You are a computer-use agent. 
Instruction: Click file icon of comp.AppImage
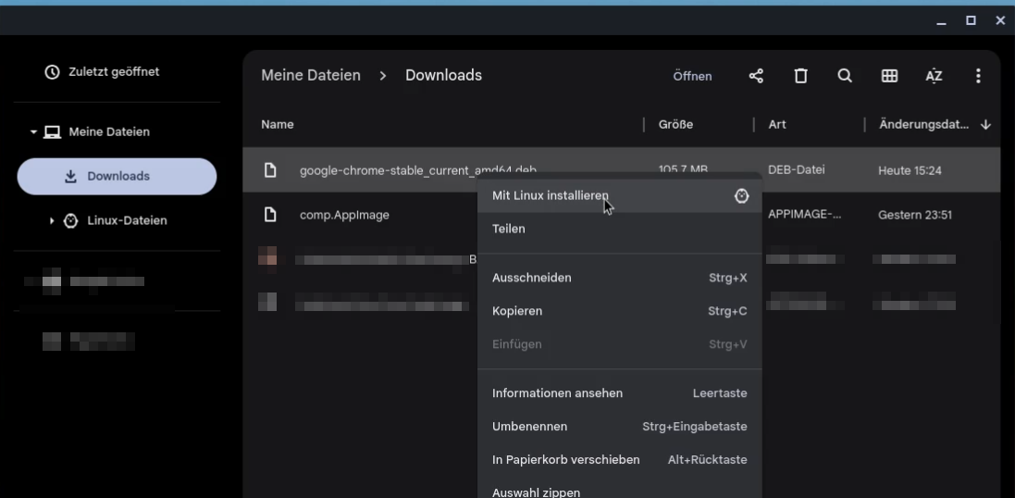pyautogui.click(x=270, y=215)
